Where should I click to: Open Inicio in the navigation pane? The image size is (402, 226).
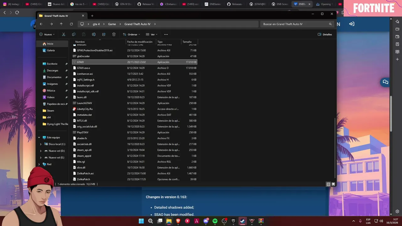pos(52,44)
